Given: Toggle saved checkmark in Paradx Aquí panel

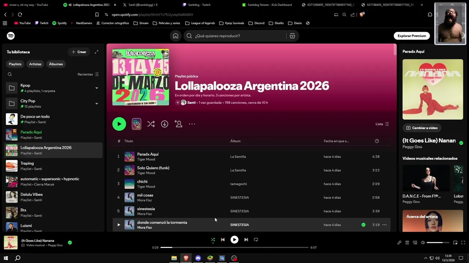Looking at the screenshot, I should [461, 143].
